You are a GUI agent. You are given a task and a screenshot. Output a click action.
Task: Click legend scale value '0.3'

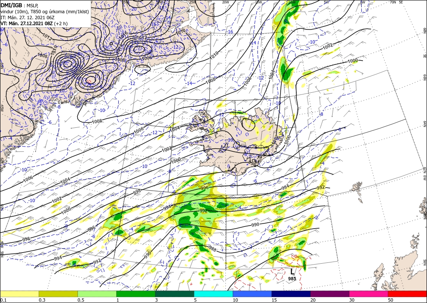(x=42, y=300)
